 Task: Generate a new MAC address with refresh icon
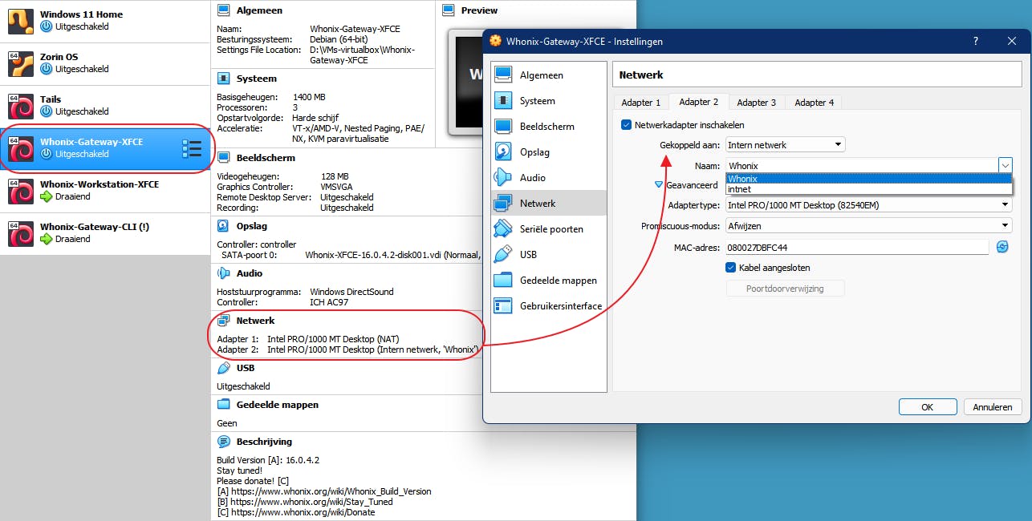tap(1002, 247)
